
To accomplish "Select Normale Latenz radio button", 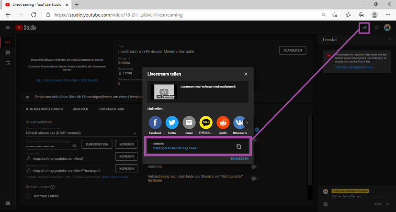I will 28,196.
